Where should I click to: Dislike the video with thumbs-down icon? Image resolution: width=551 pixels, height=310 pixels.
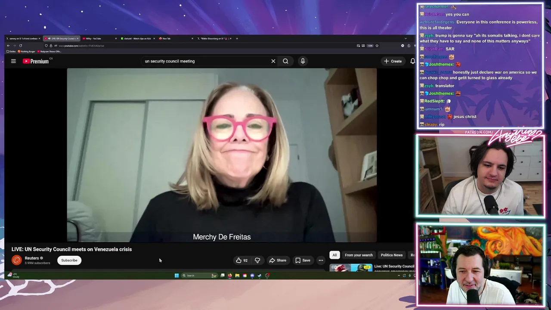pyautogui.click(x=257, y=260)
